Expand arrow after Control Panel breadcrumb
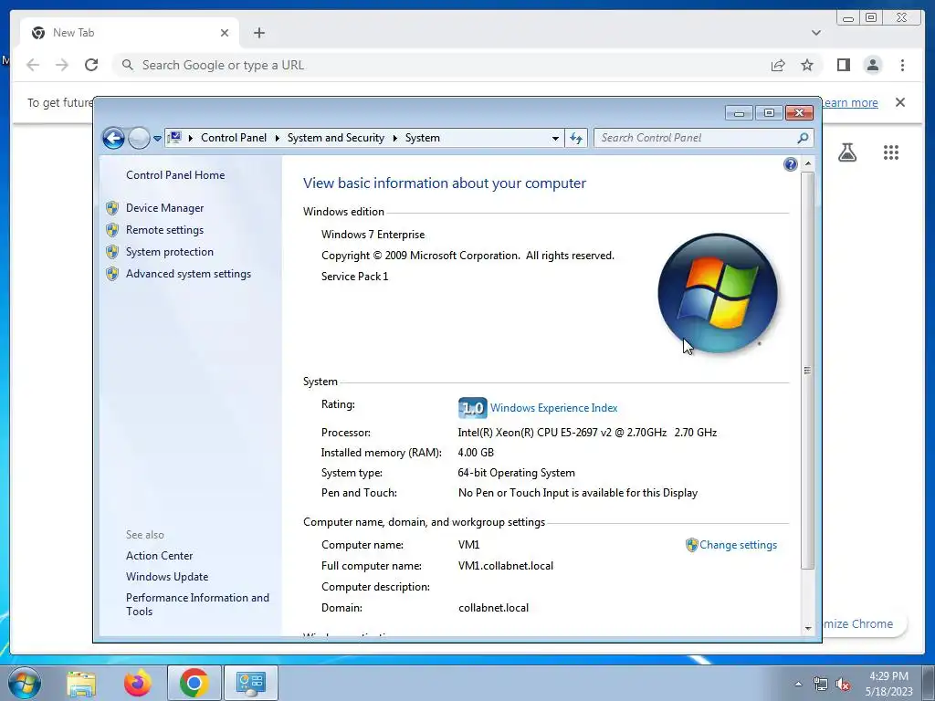The image size is (935, 701). (x=278, y=139)
